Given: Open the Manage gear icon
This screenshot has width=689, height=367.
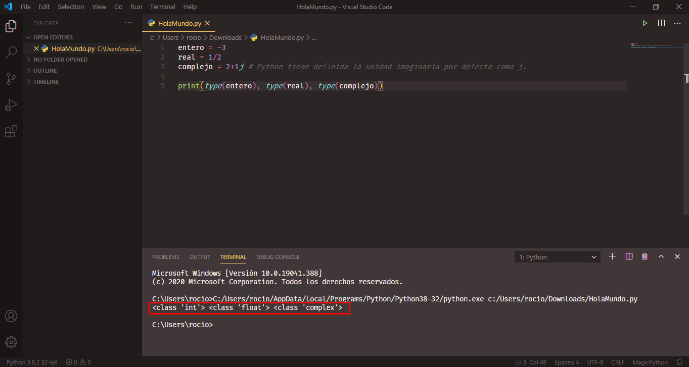Looking at the screenshot, I should tap(11, 342).
